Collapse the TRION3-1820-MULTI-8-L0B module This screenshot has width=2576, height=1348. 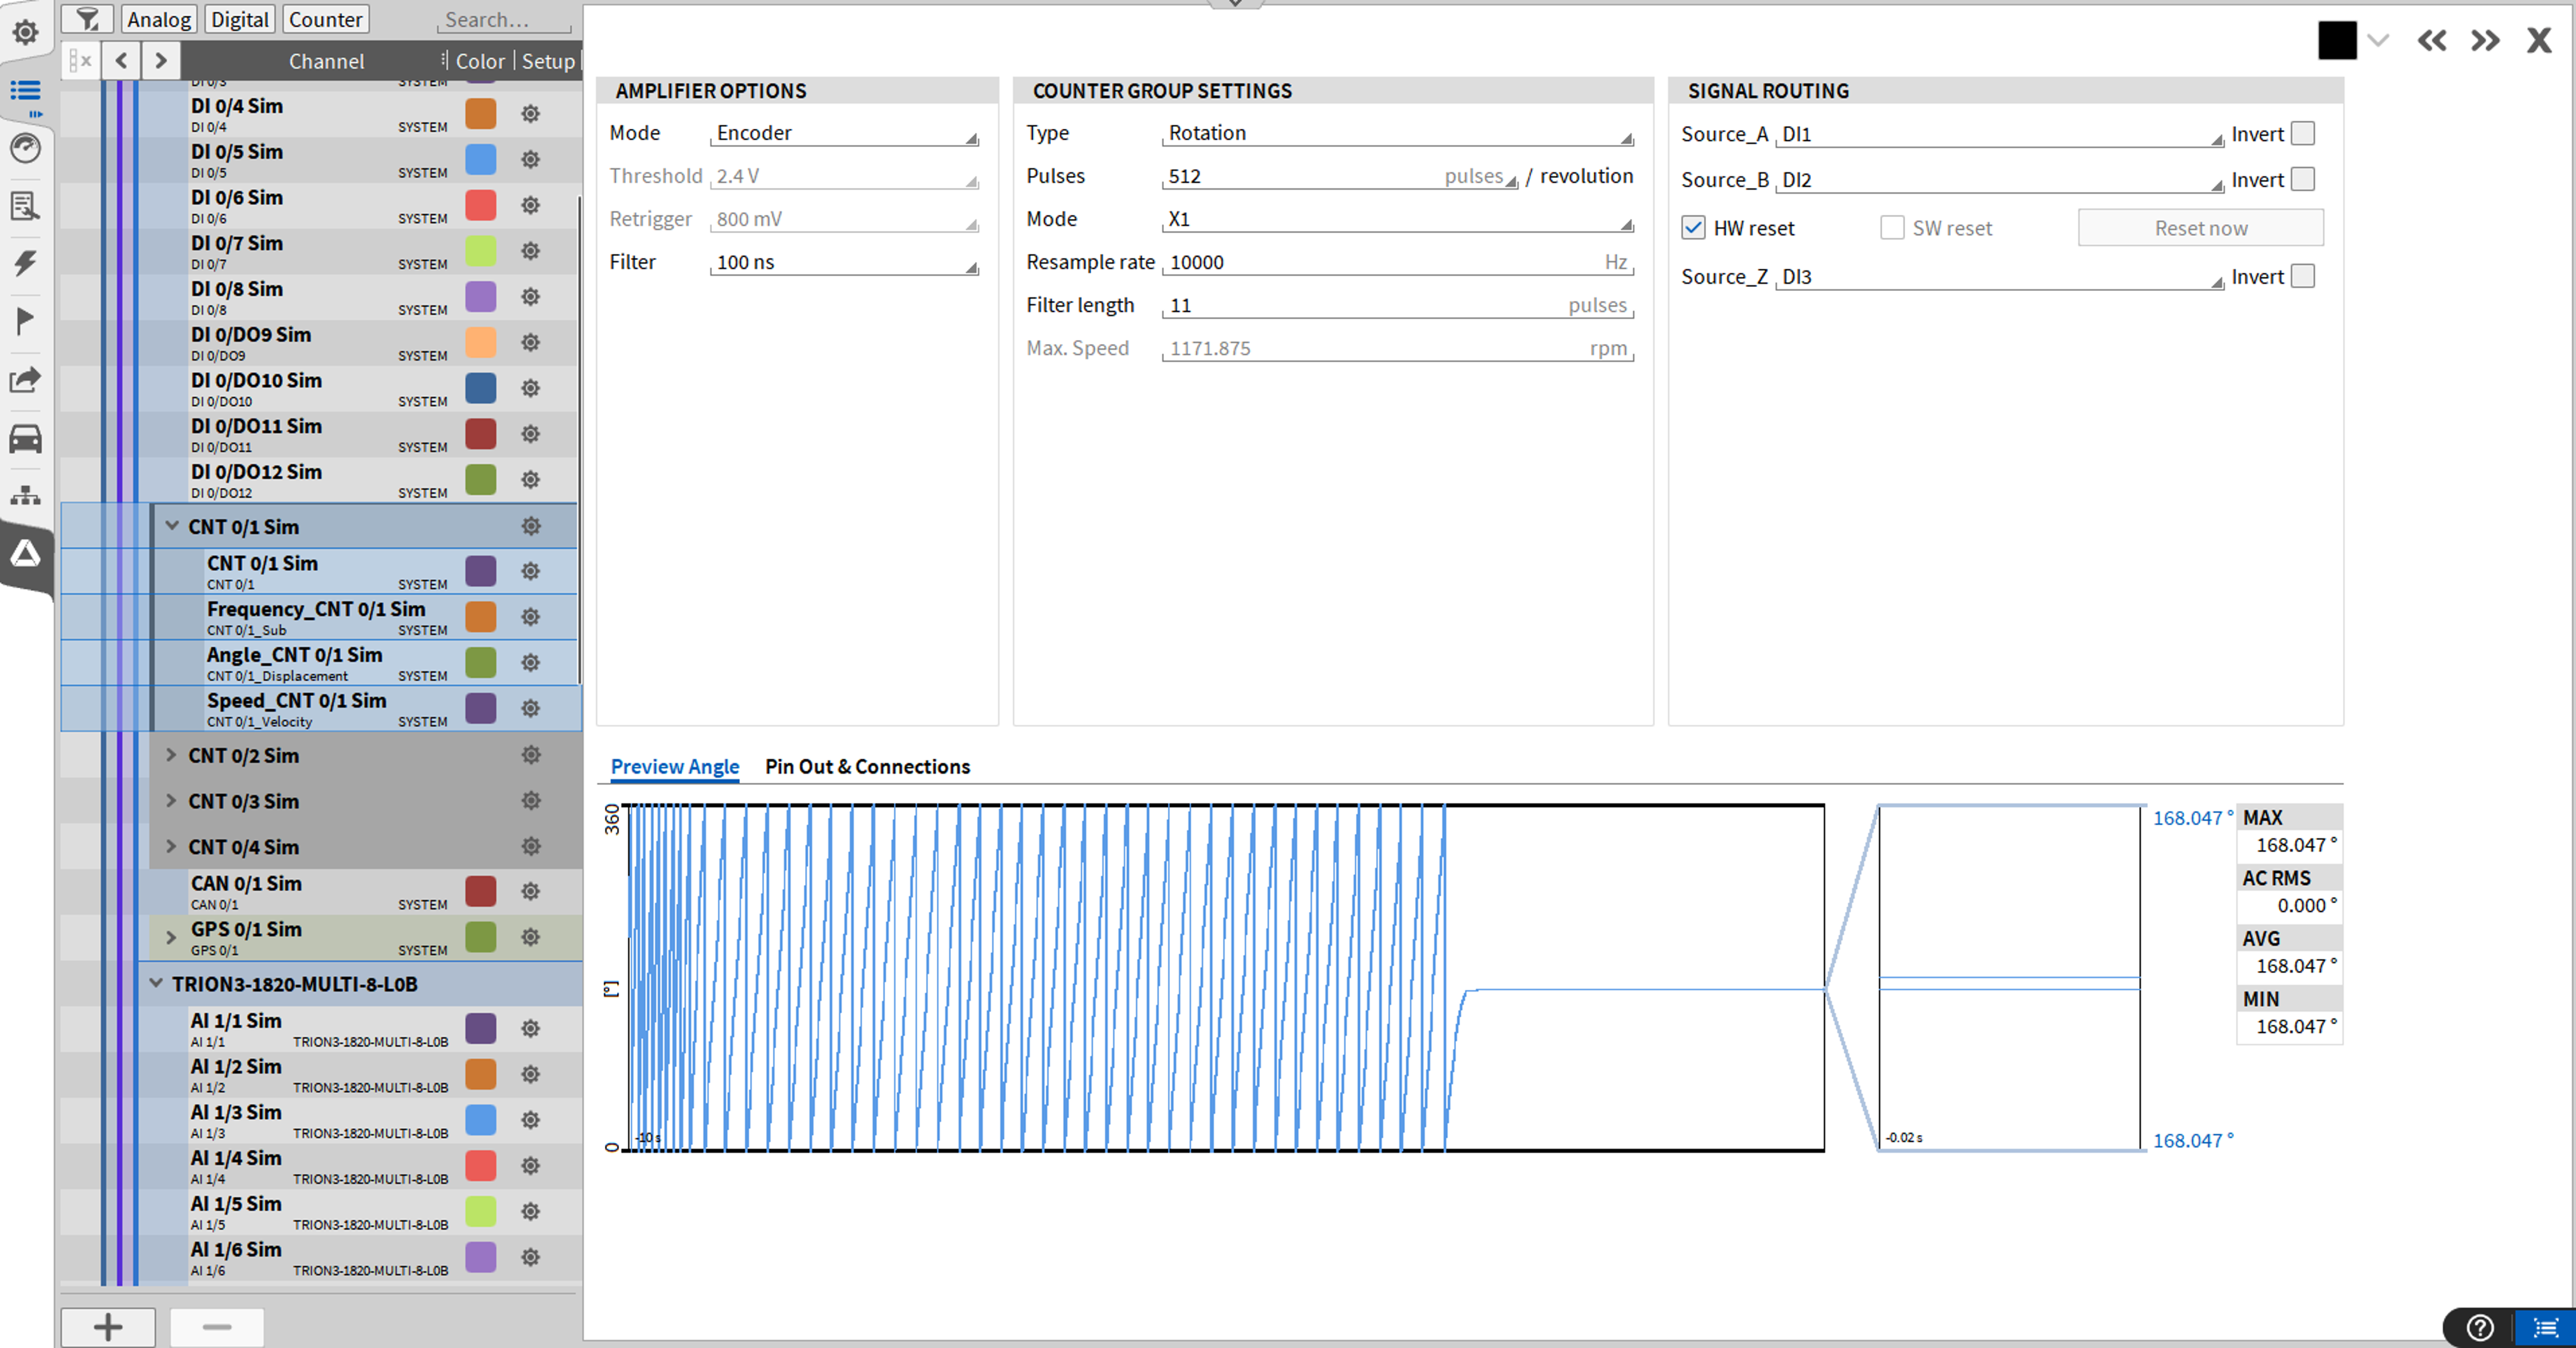click(156, 984)
